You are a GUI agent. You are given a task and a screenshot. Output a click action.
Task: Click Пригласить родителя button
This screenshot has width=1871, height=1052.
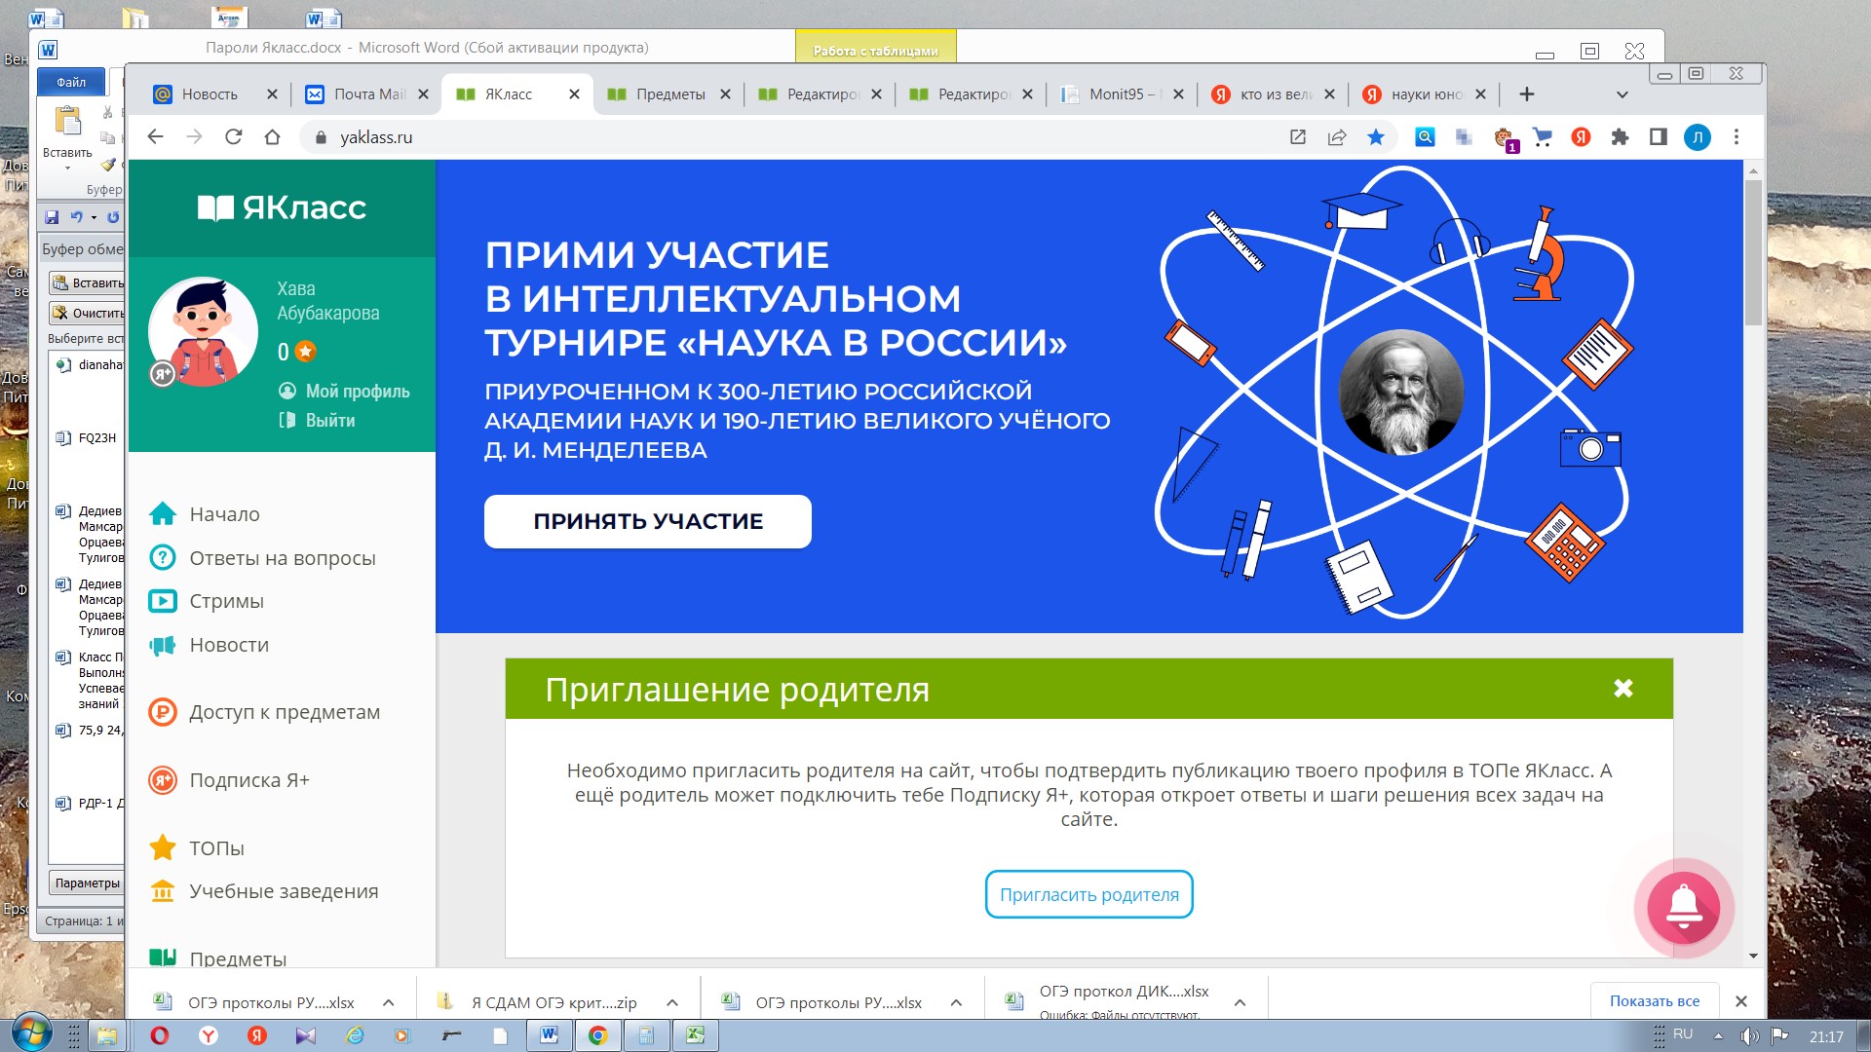coord(1088,894)
